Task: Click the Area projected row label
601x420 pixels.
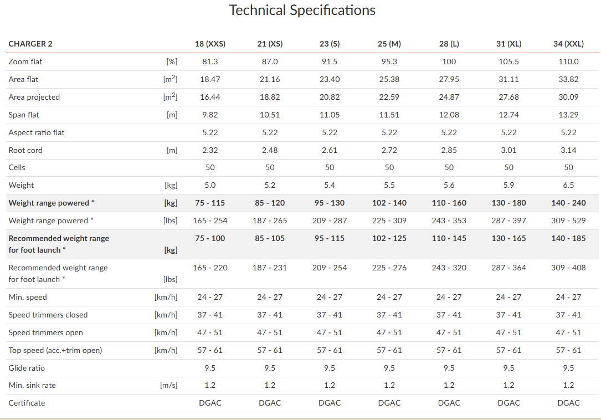Action: (x=34, y=97)
